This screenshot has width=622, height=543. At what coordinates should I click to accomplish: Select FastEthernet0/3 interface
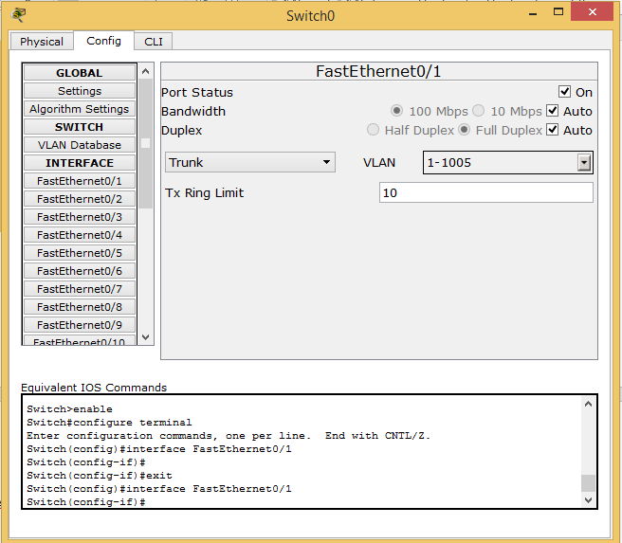click(80, 217)
